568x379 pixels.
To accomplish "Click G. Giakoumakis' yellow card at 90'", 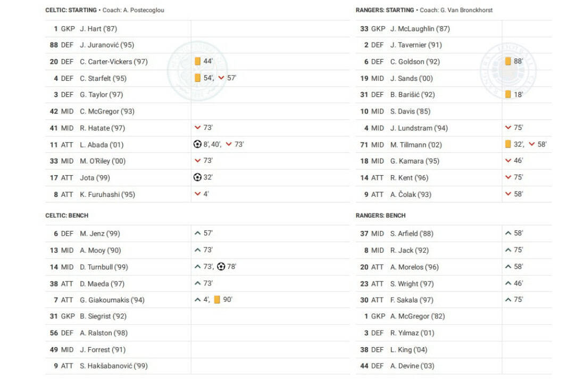I will [217, 300].
